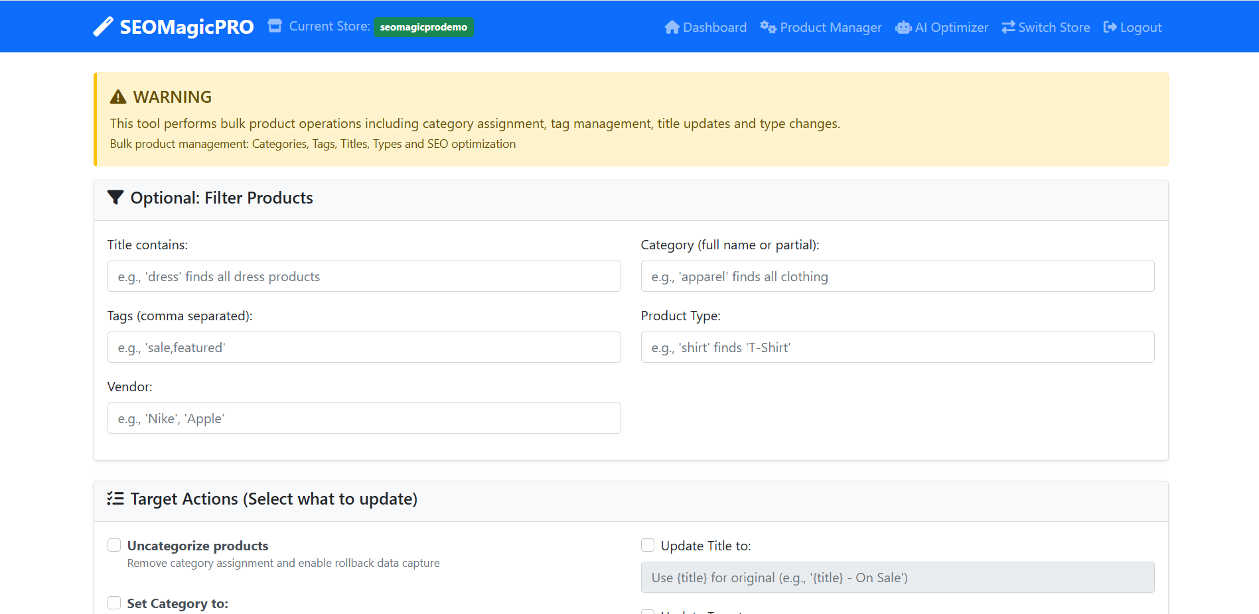Check the Set Category to option
This screenshot has width=1259, height=614.
pyautogui.click(x=114, y=603)
